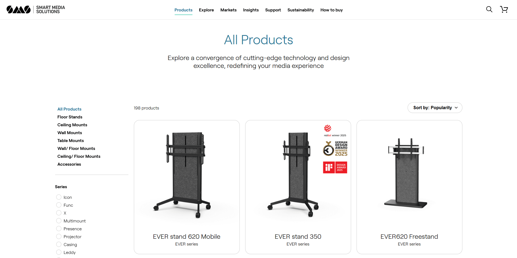Click the German Design Award 2025 badge
The image size is (517, 258).
click(x=335, y=148)
